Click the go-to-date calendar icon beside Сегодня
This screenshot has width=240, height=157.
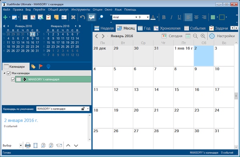pyautogui.click(x=188, y=36)
